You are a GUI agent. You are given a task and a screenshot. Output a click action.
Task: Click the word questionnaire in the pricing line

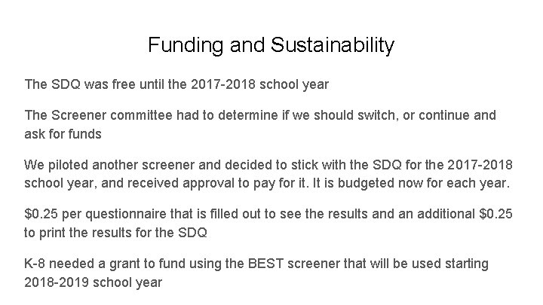tap(126, 214)
